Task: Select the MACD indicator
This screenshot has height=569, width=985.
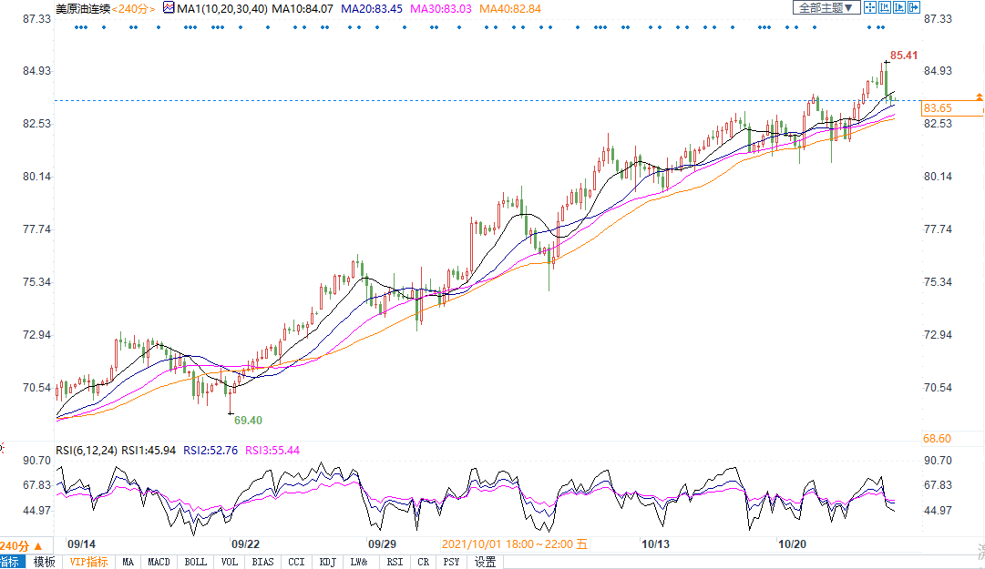Action: [159, 562]
